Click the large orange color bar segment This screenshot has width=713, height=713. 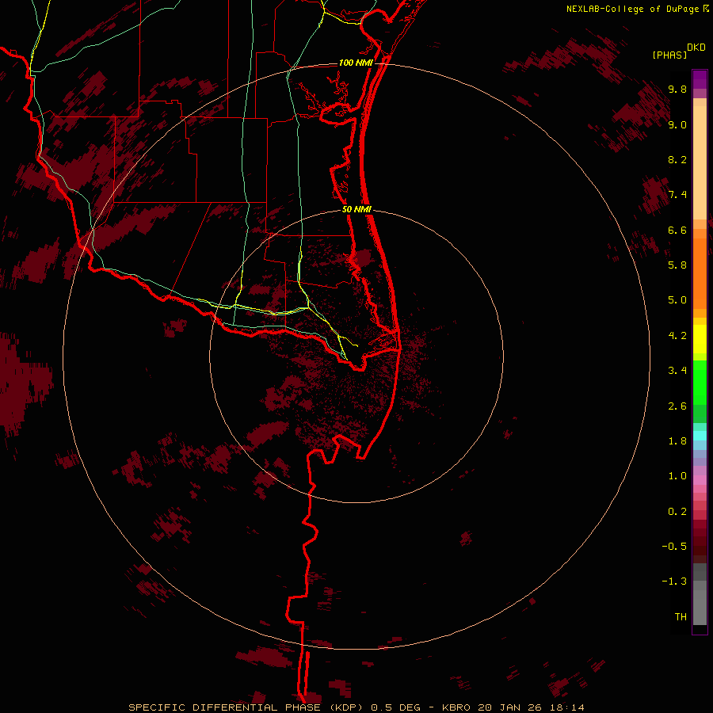point(700,273)
